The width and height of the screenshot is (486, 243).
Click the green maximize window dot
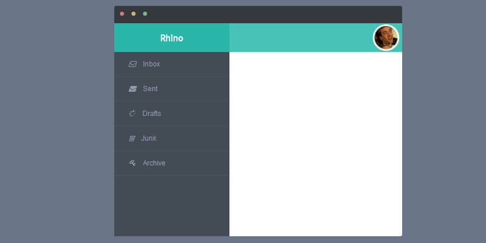coord(145,14)
